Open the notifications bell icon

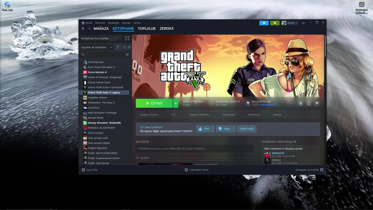coord(275,23)
